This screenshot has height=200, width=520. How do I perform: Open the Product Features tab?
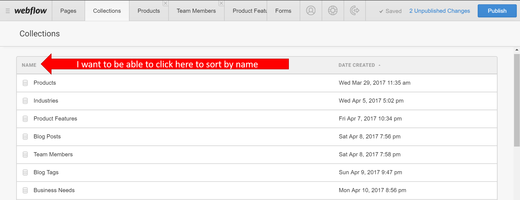pos(246,11)
